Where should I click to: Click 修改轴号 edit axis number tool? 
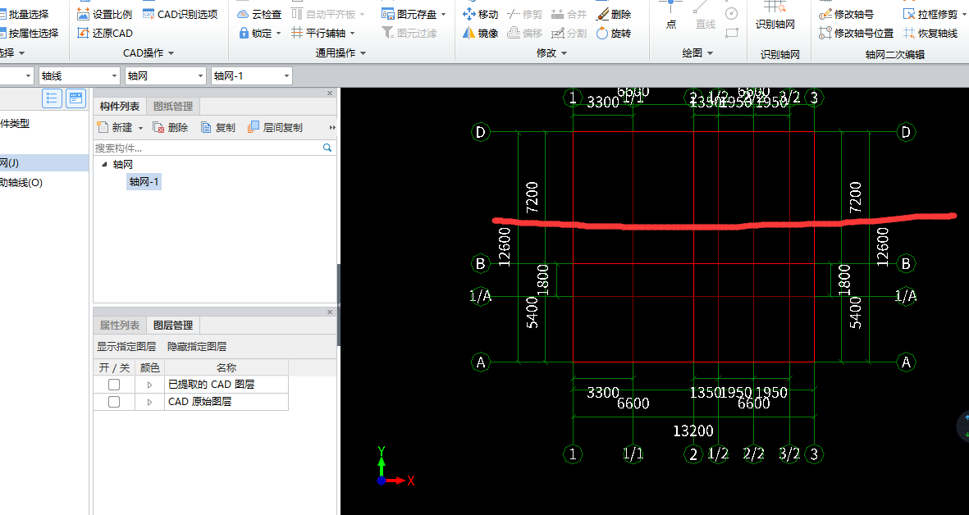pos(847,14)
